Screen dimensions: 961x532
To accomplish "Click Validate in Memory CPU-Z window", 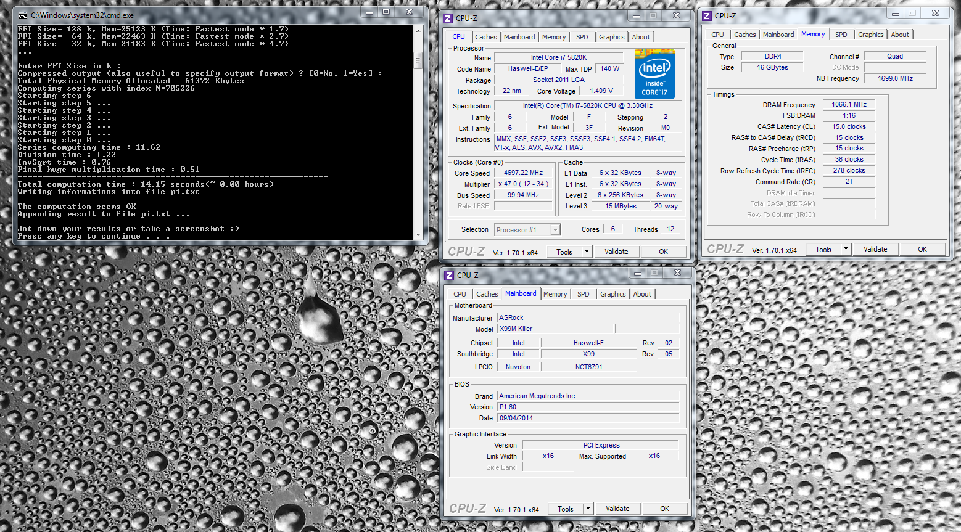I will pos(875,249).
